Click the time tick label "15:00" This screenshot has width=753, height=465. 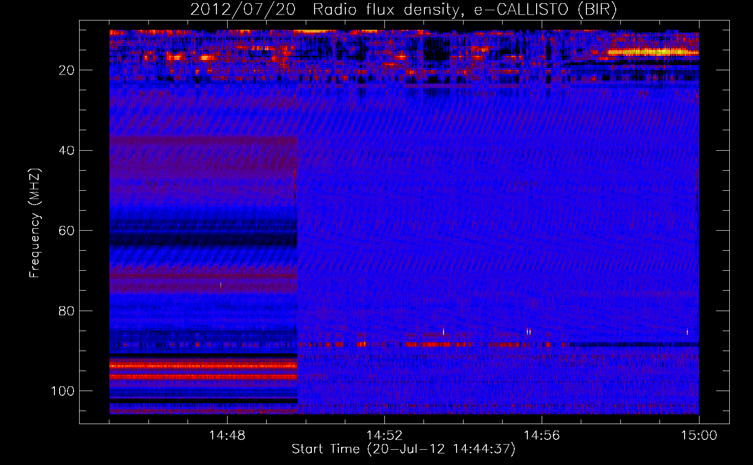[699, 436]
